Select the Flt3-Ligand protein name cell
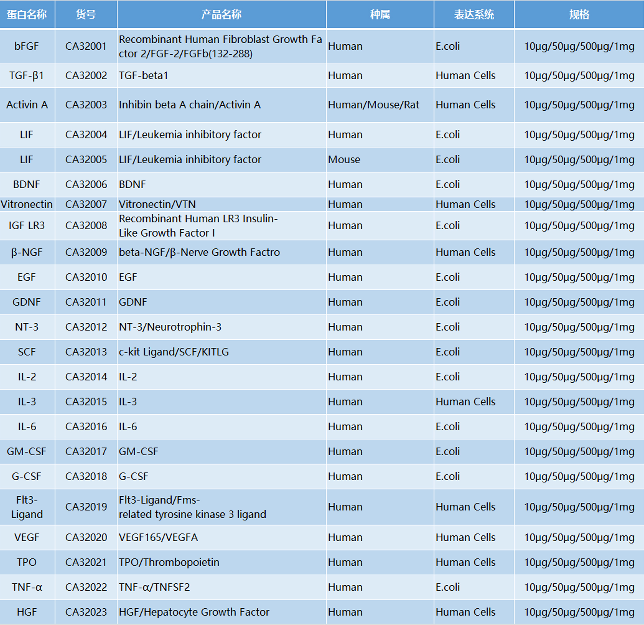This screenshot has height=625, width=644. pyautogui.click(x=27, y=507)
